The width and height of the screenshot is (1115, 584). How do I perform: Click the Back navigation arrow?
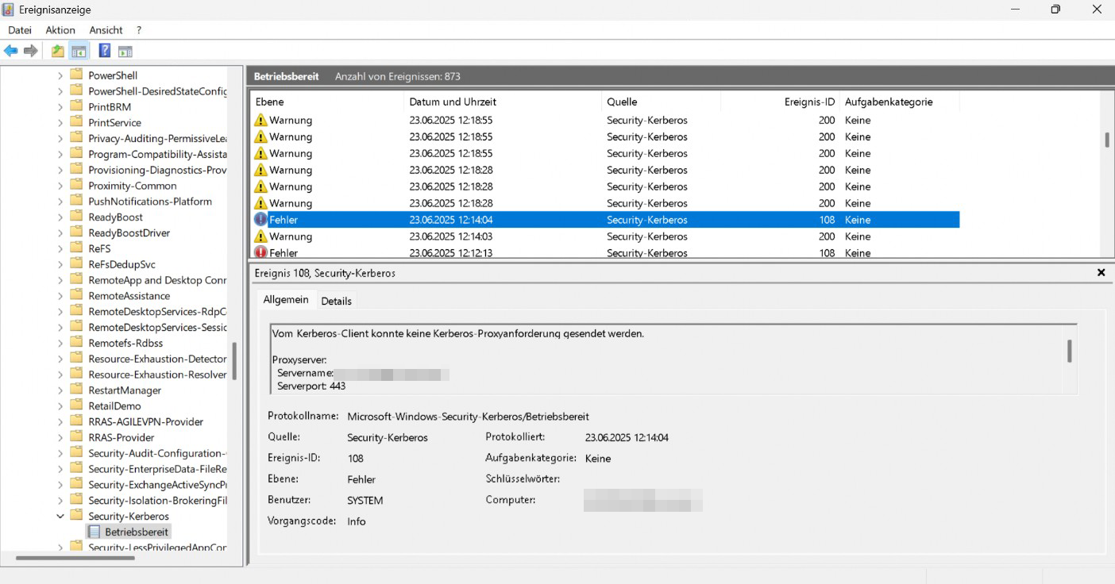click(10, 50)
